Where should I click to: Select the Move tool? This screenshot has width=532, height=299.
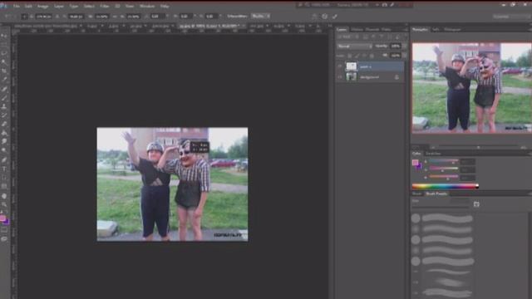4,36
